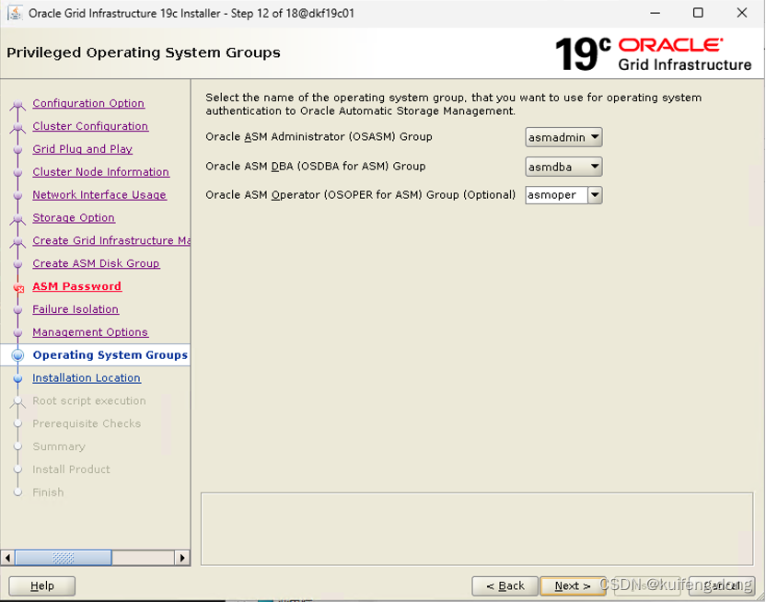Navigate to the ASM Password step

pyautogui.click(x=76, y=286)
